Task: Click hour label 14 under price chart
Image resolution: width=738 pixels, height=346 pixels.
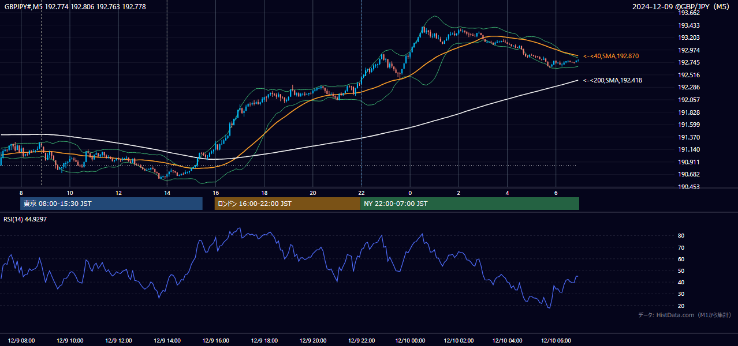Action: click(x=167, y=193)
